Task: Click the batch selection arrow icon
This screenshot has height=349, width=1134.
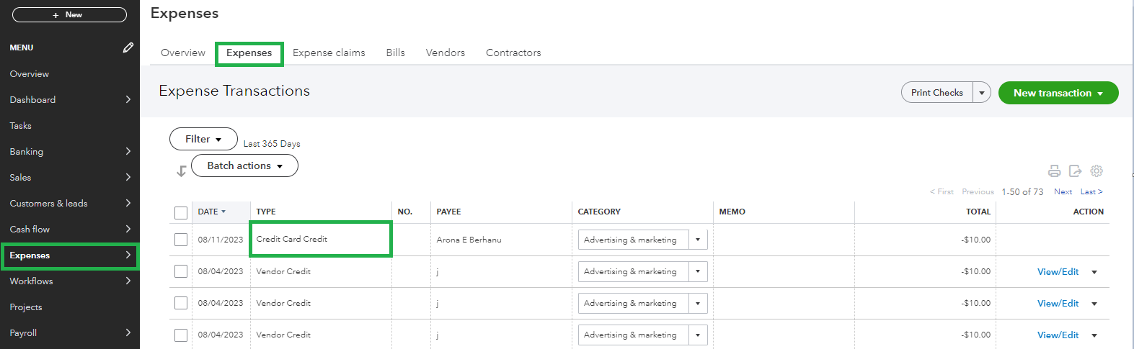Action: (181, 171)
